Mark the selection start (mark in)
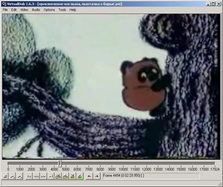This screenshot has width=223, height=187. click(x=90, y=176)
